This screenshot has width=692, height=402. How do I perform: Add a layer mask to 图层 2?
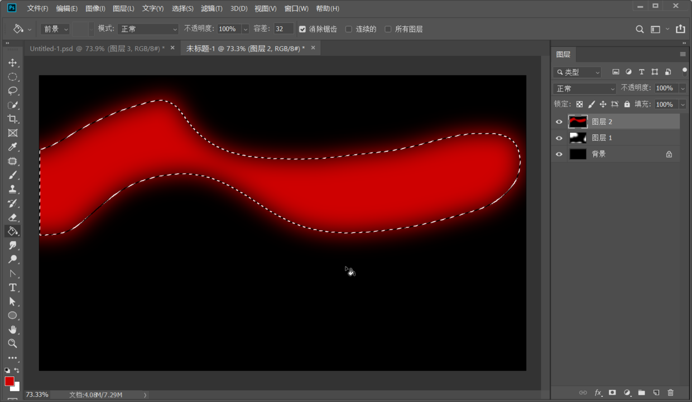point(612,393)
